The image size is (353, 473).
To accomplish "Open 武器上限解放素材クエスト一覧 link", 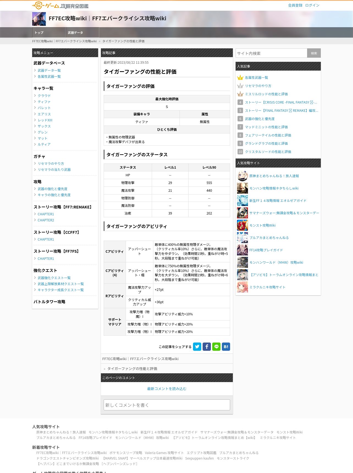I will (x=61, y=284).
